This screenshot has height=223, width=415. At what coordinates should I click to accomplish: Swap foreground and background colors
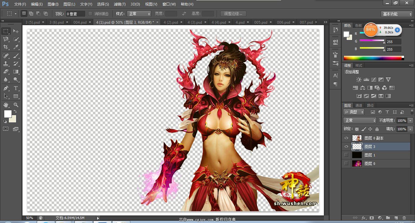(15, 112)
